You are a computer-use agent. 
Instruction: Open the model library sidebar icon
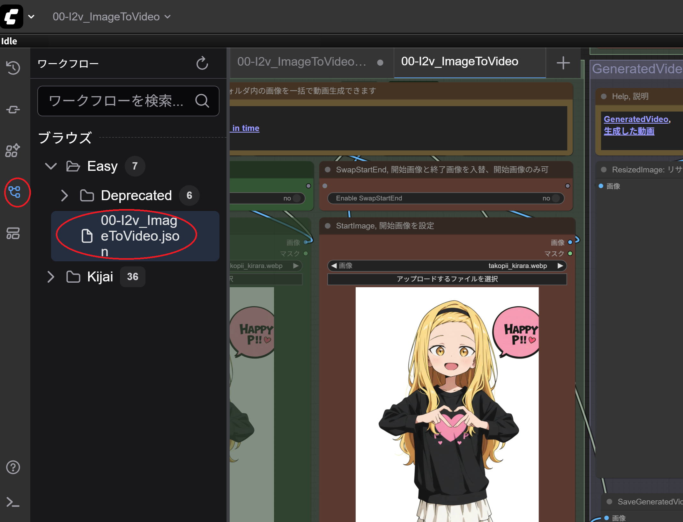[x=13, y=151]
